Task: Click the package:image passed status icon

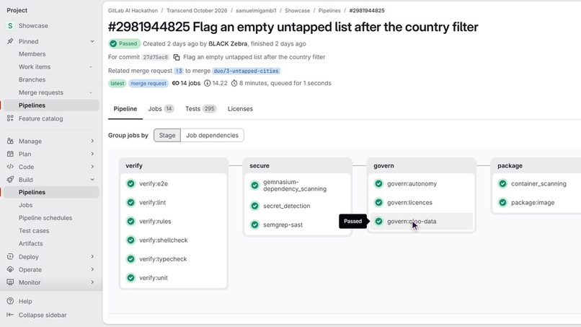Action: [502, 202]
